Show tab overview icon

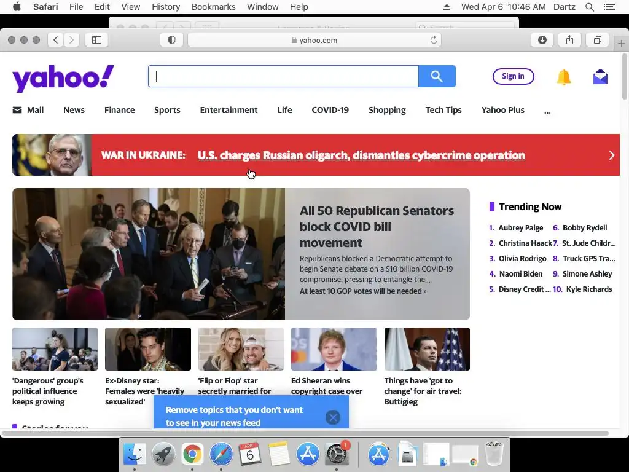(x=597, y=40)
